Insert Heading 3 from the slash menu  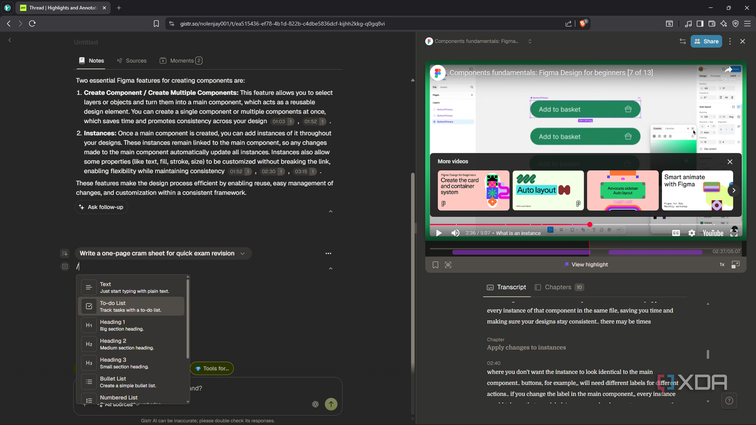[x=132, y=363]
